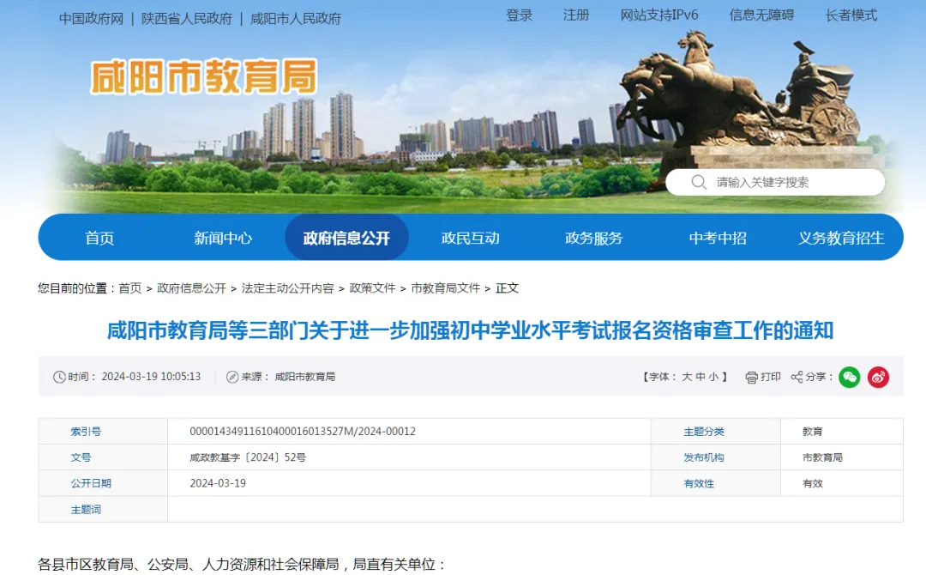Click the 文号 label cell
The width and height of the screenshot is (926, 575).
click(104, 457)
